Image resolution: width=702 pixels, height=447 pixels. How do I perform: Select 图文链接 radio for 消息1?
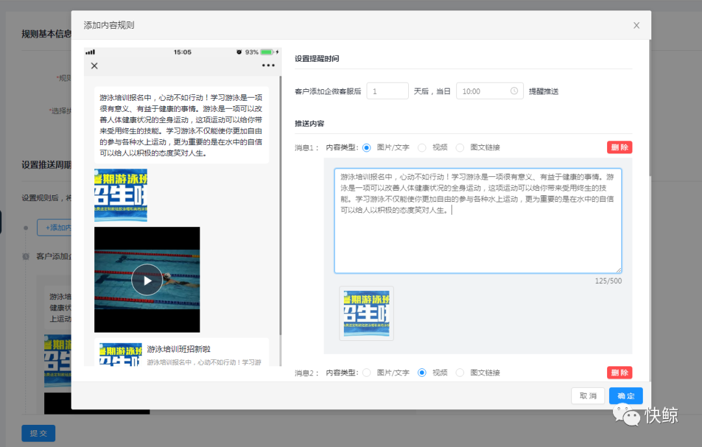(x=460, y=148)
